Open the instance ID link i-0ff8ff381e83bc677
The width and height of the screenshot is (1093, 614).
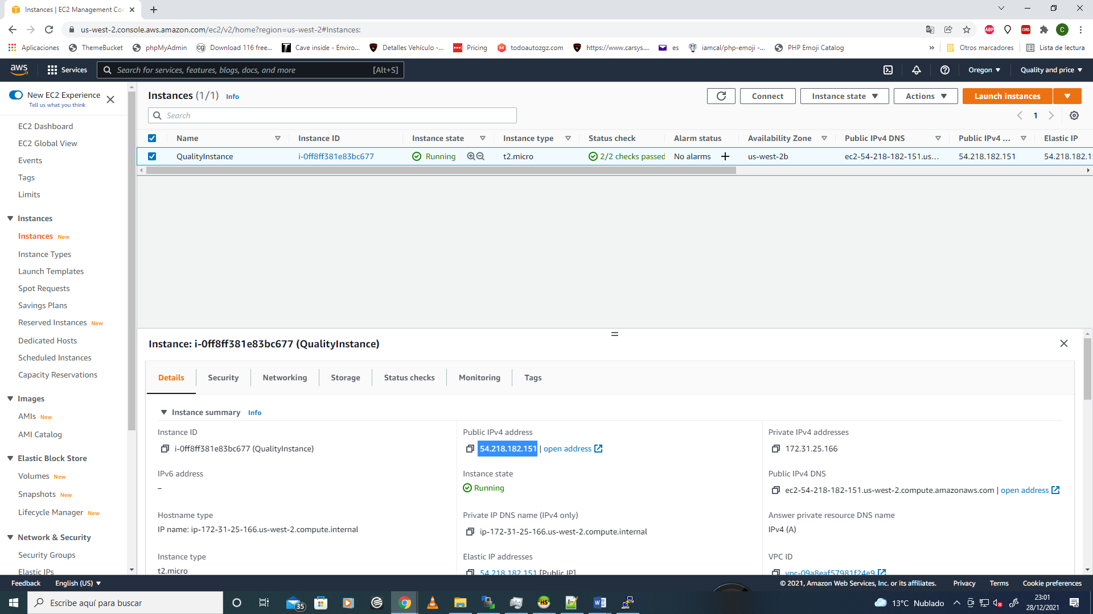(x=336, y=156)
